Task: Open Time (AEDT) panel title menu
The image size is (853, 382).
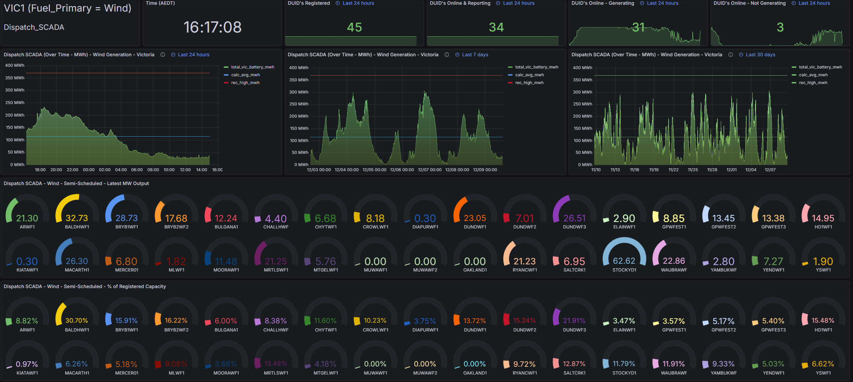Action: click(160, 3)
